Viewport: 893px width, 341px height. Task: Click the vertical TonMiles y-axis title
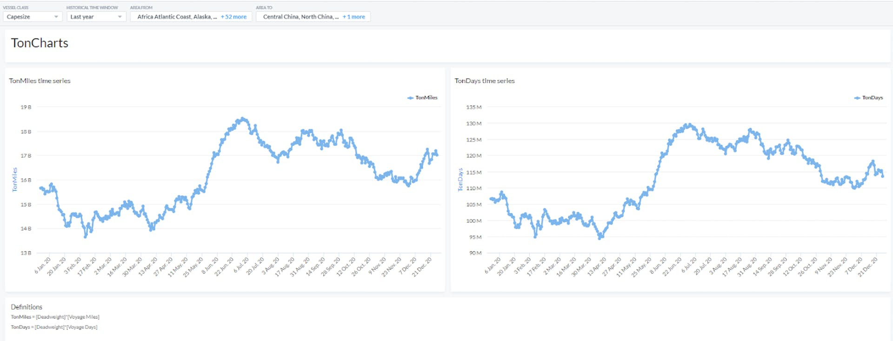point(14,180)
